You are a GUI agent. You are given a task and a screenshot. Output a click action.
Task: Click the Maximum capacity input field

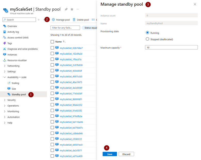tap(171, 47)
